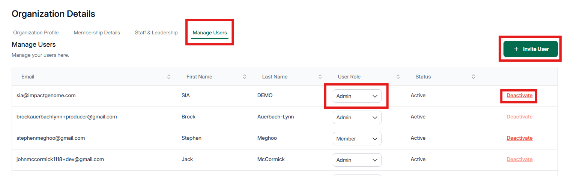Viewport: 565px width, 176px height.
Task: Deactivate Stephen Meghoo's account
Action: (519, 138)
